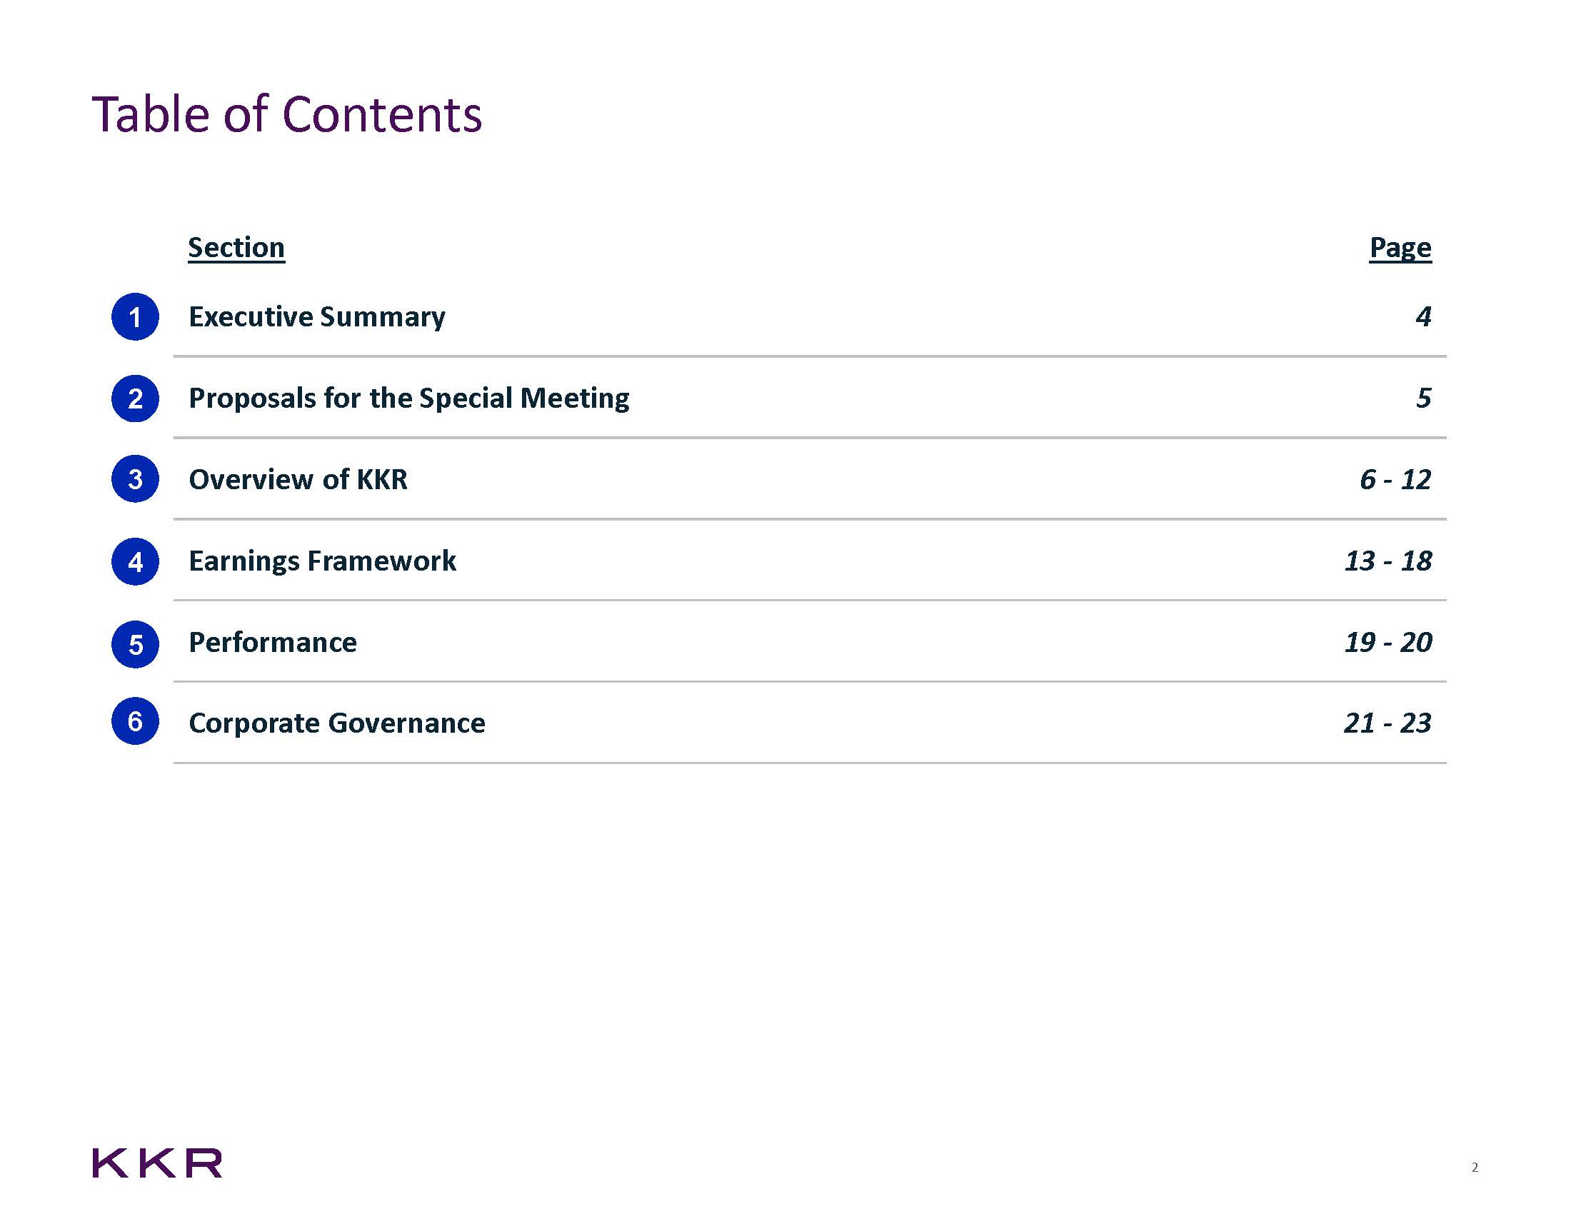Go to Overview of KKR section
1571x1214 pixels.
tap(298, 480)
